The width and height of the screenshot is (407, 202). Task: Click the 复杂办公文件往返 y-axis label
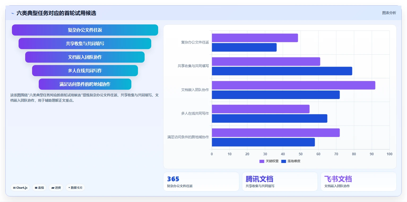195,42
